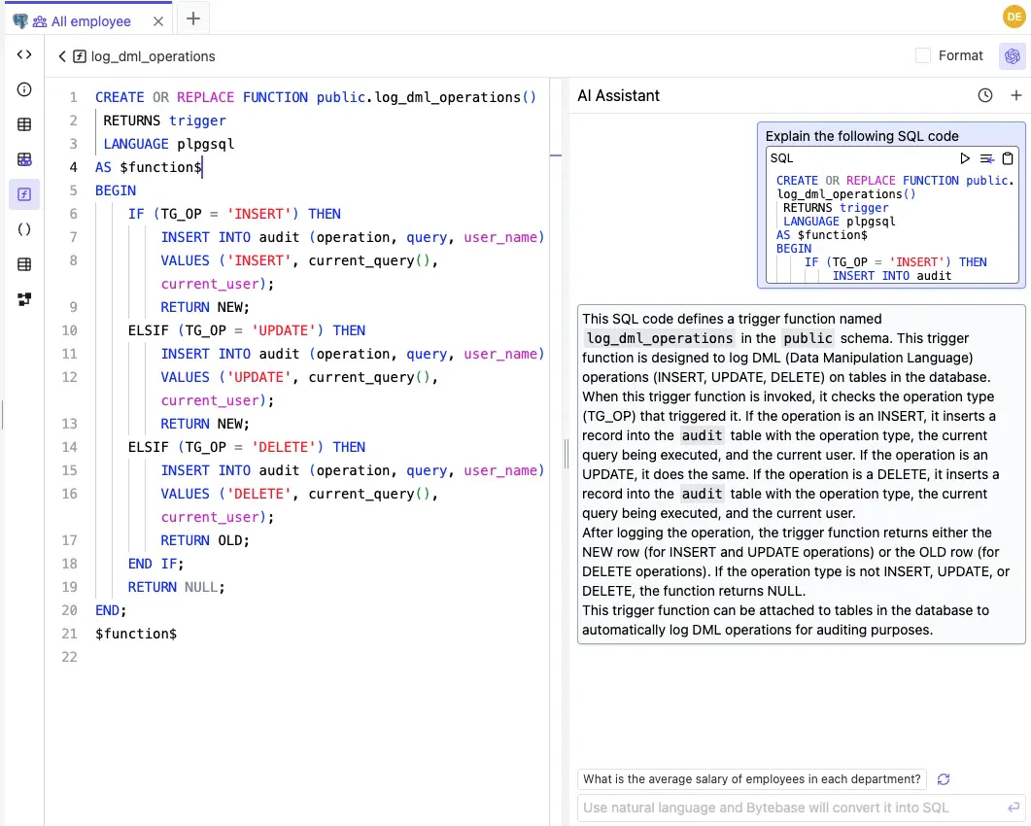Select the function icon in the left sidebar
The image size is (1031, 826).
[24, 193]
